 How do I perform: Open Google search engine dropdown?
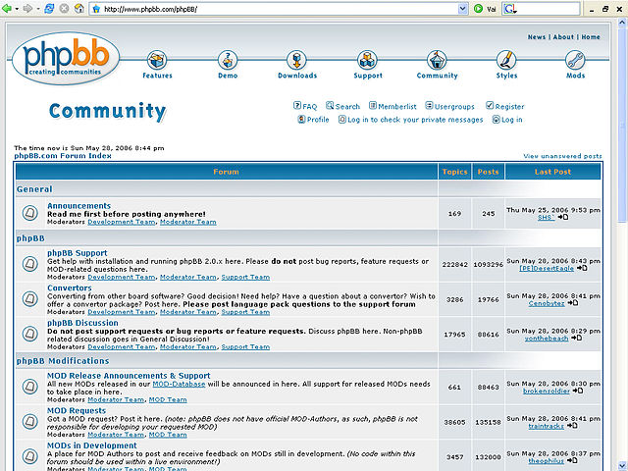pos(510,9)
